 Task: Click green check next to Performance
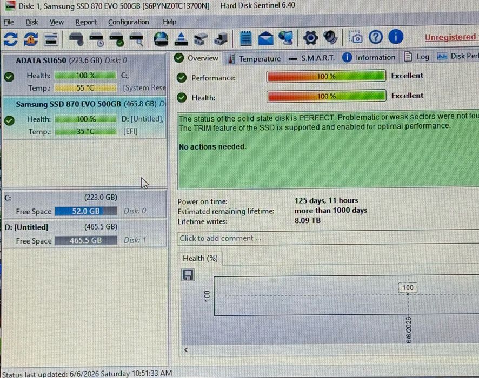182,78
